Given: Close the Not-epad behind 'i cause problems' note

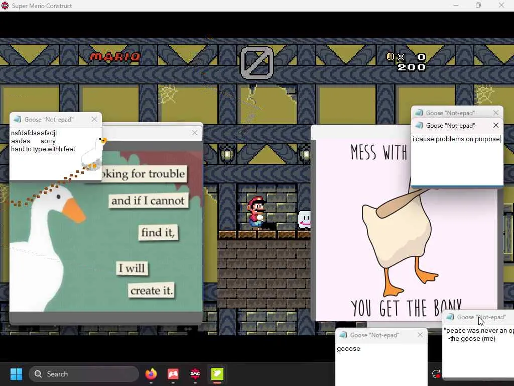Looking at the screenshot, I should [495, 113].
